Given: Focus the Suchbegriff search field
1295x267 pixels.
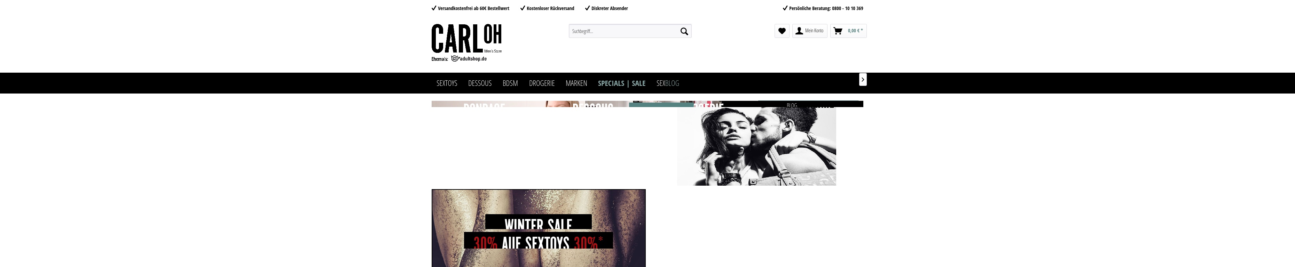Looking at the screenshot, I should point(623,31).
